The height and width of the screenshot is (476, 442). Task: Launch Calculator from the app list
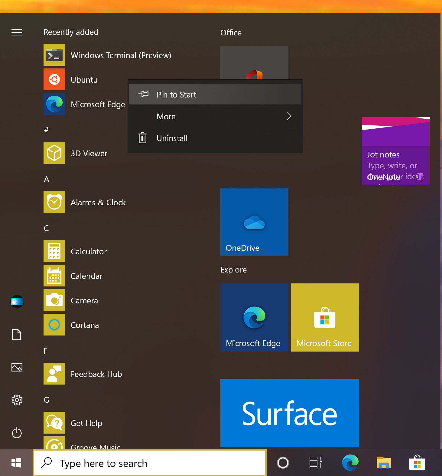pyautogui.click(x=89, y=251)
